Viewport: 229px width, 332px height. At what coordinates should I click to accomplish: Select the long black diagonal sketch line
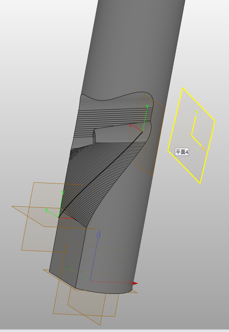(x=101, y=174)
